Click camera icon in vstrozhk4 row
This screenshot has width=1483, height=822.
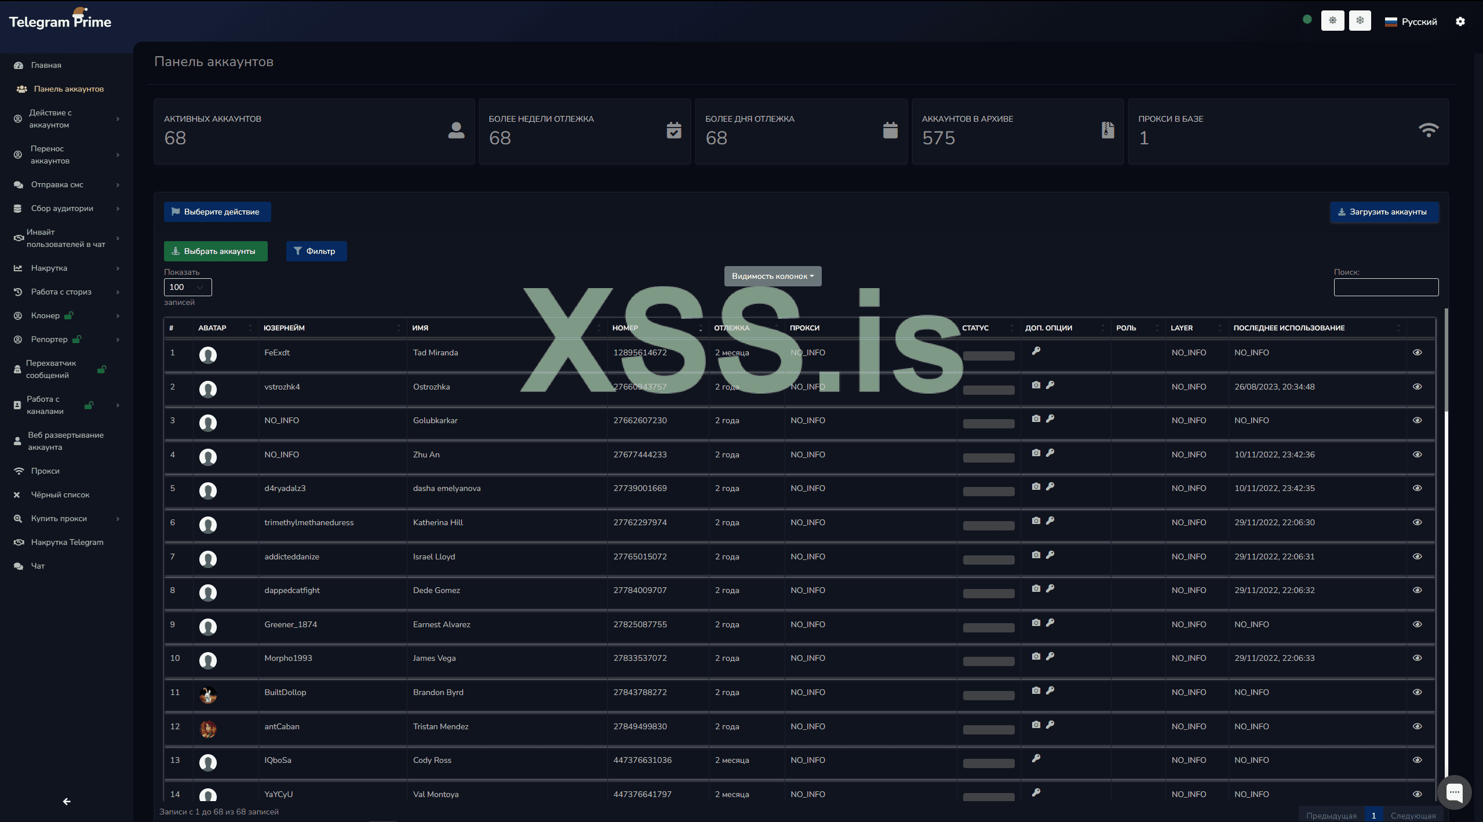click(x=1036, y=385)
